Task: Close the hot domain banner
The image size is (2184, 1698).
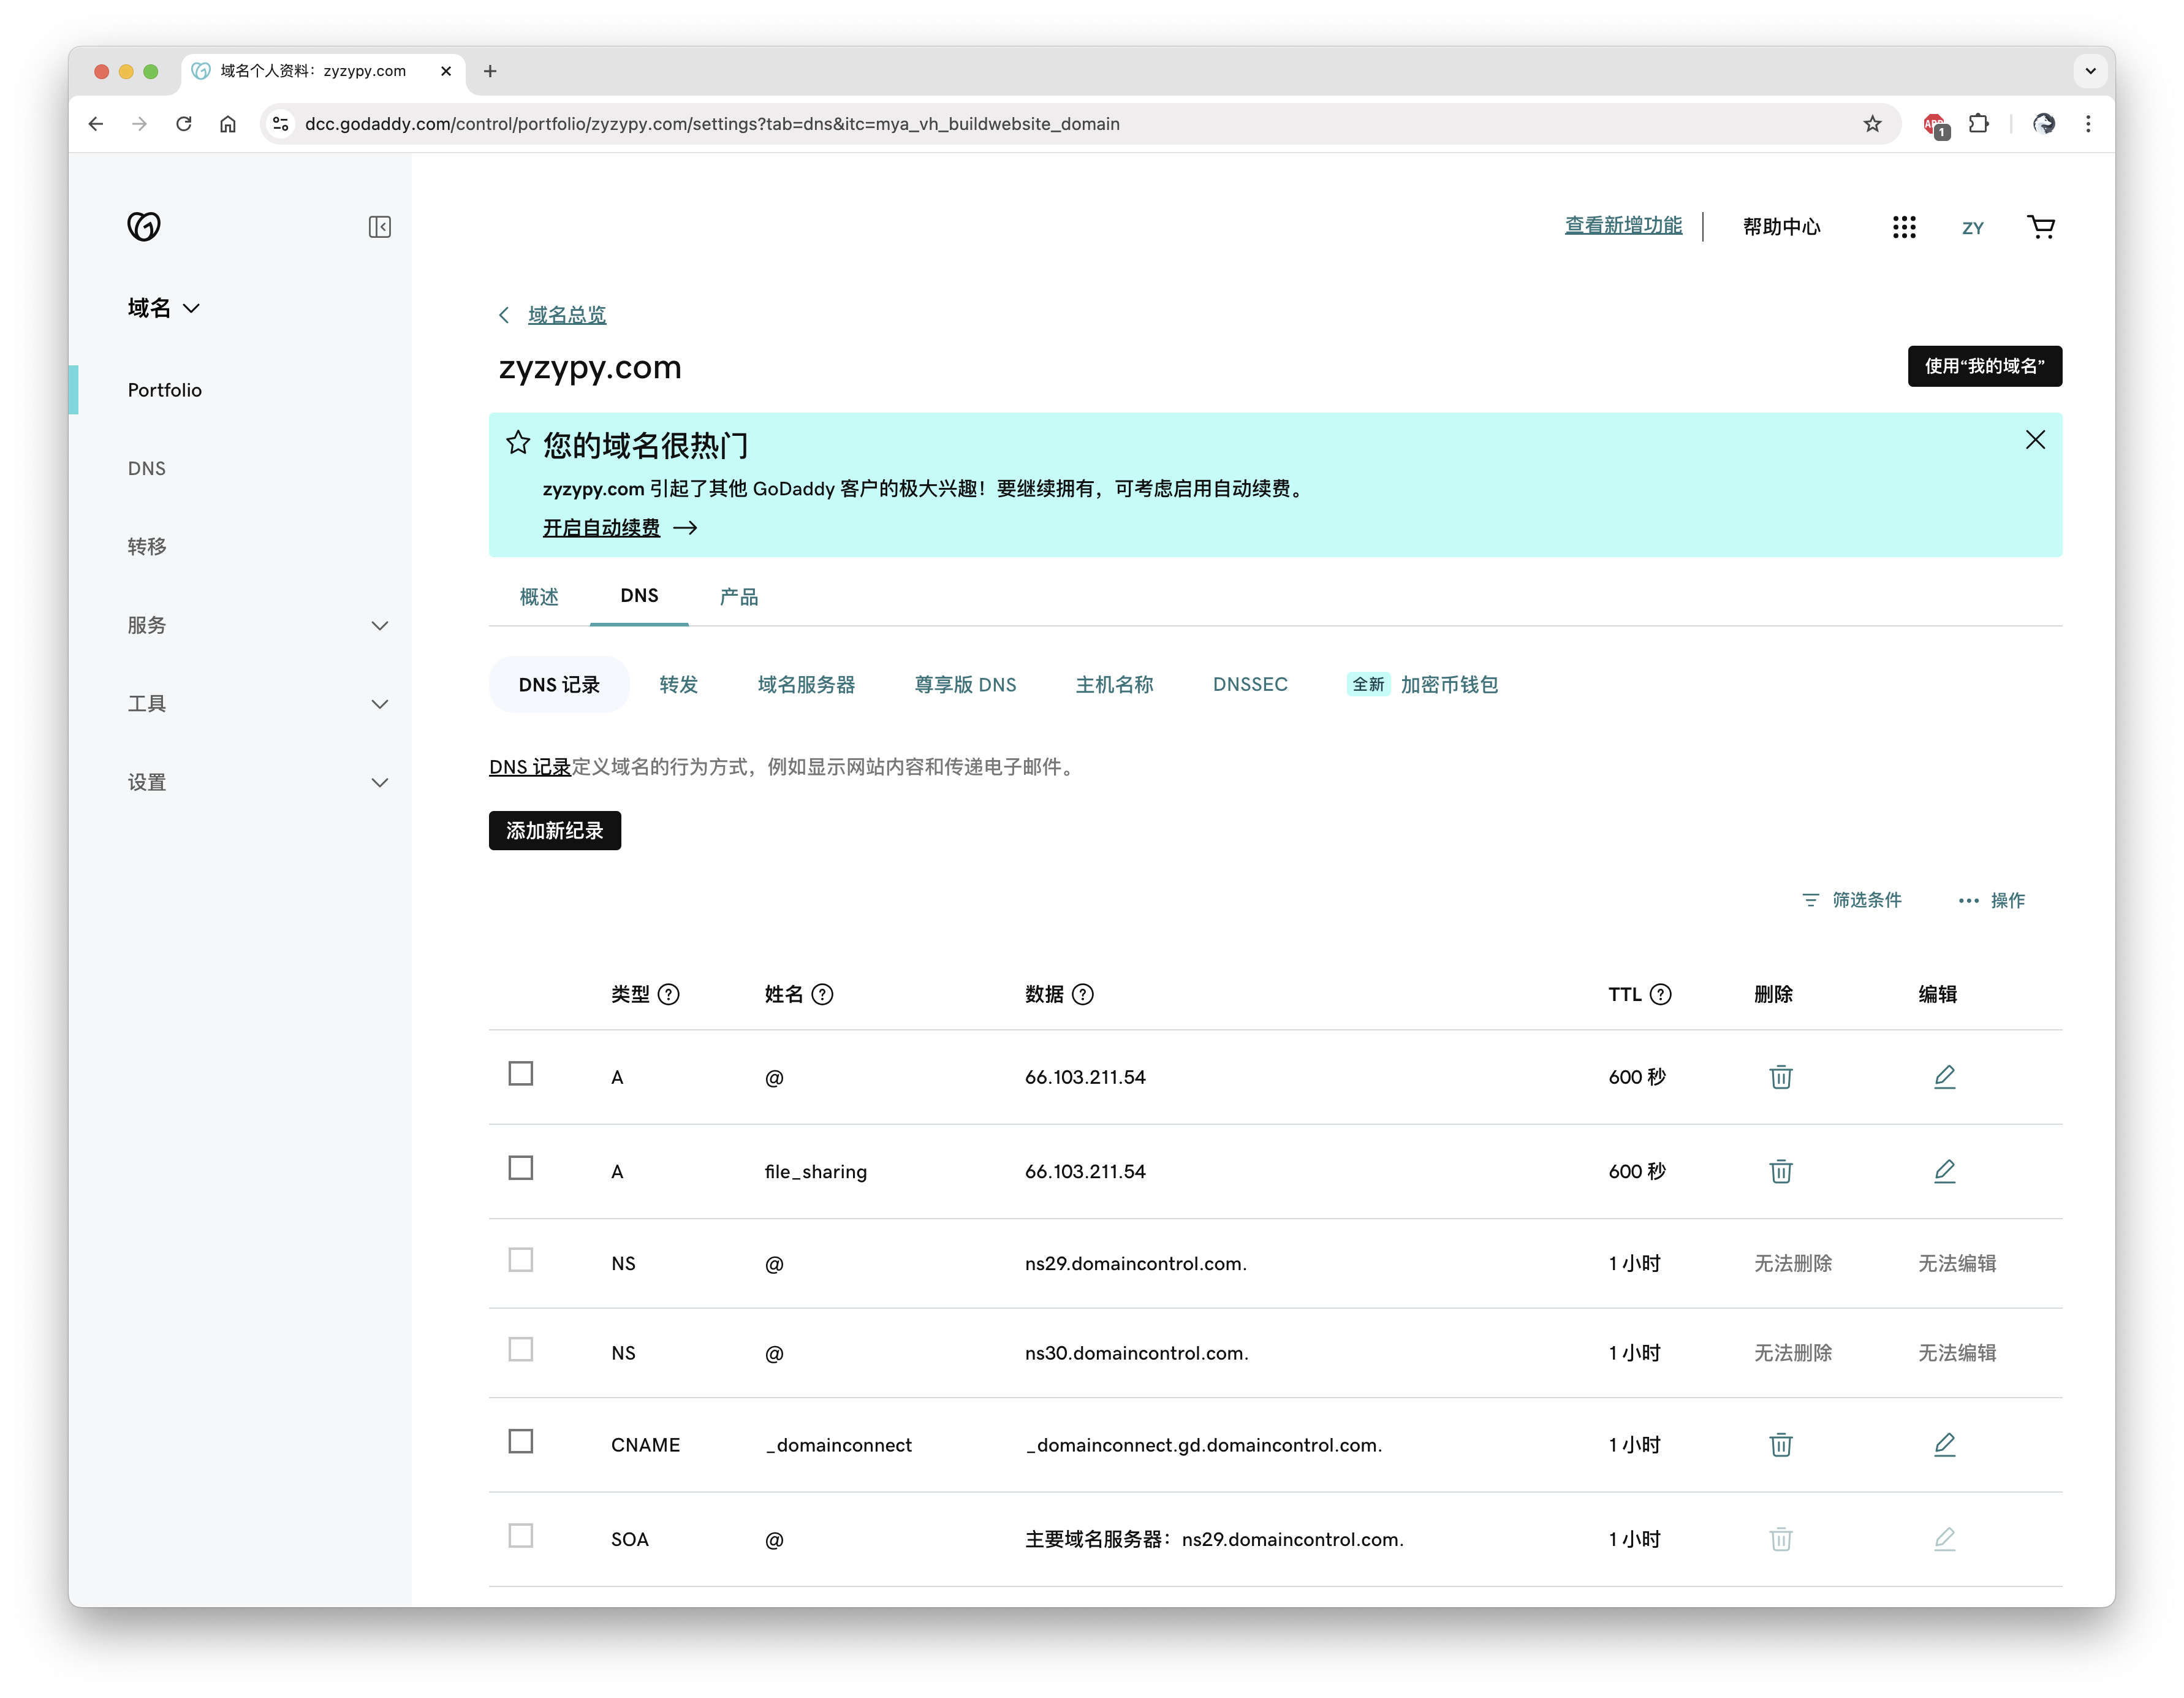Action: coord(2034,440)
